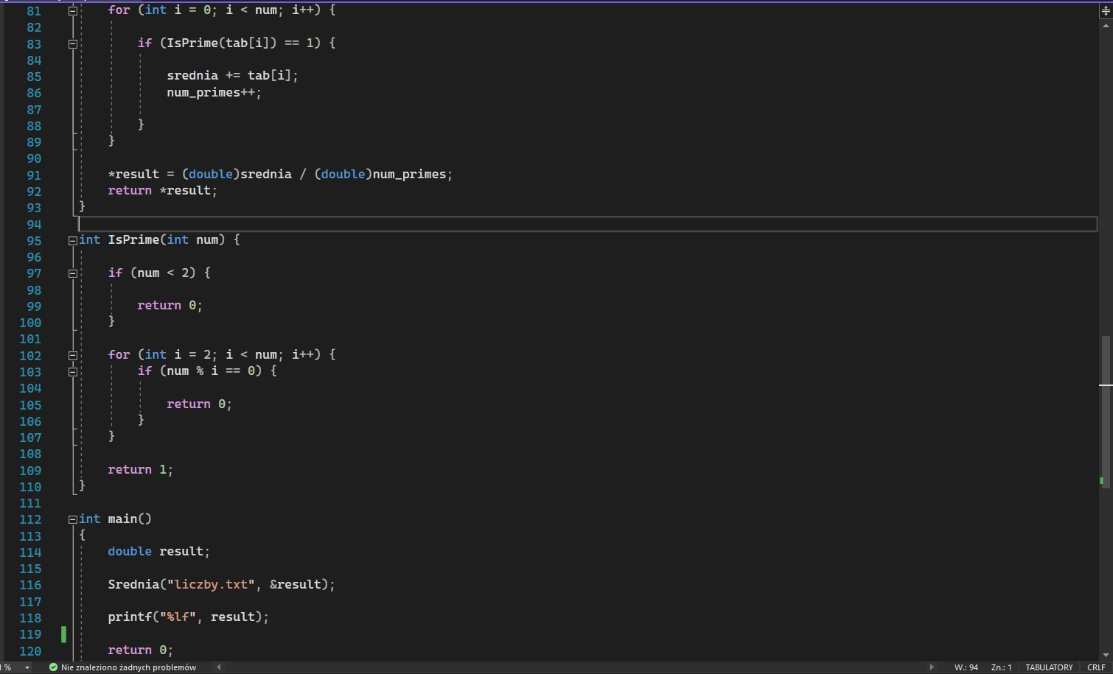Viewport: 1113px width, 674px height.
Task: Collapse the if (num % i == 0) block
Action: tap(72, 372)
